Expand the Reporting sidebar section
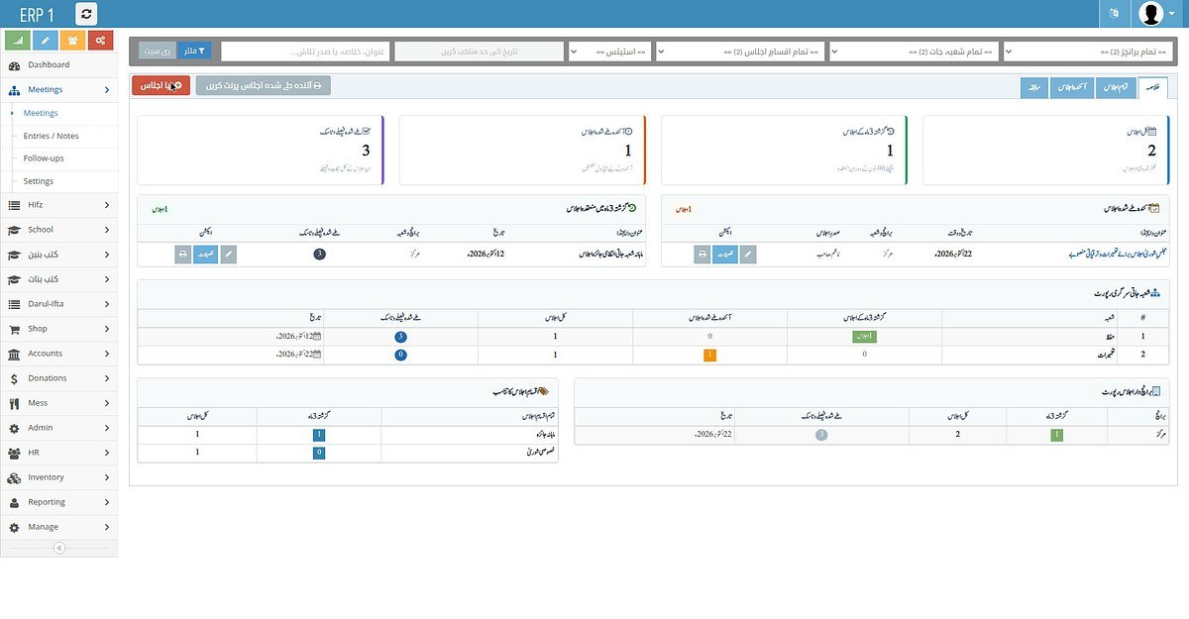Viewport: 1189px width, 619px height. 58,502
